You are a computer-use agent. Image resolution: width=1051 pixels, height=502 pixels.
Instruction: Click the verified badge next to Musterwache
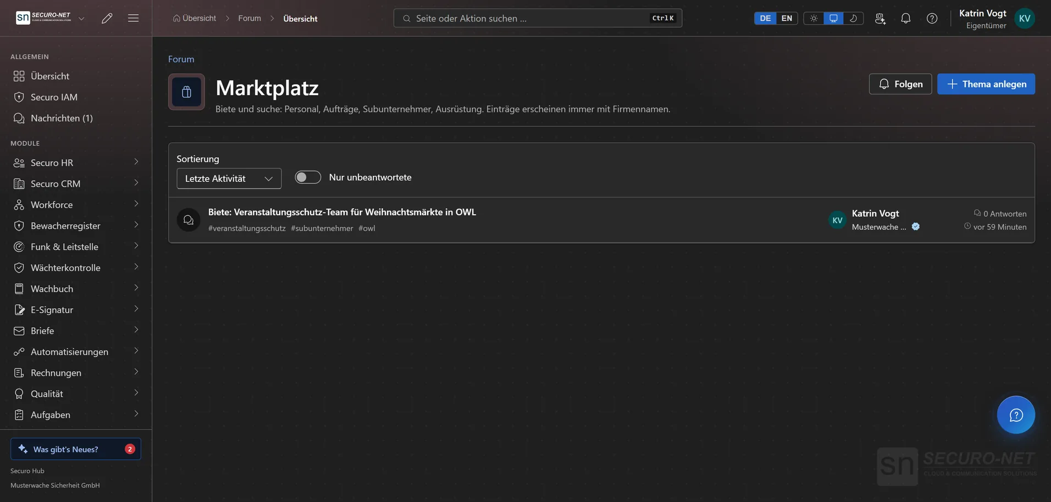916,226
